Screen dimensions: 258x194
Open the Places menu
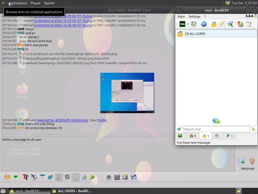pyautogui.click(x=36, y=3)
